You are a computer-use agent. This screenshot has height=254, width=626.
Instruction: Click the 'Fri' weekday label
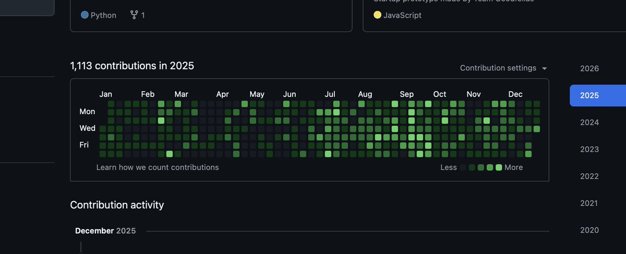(x=84, y=145)
